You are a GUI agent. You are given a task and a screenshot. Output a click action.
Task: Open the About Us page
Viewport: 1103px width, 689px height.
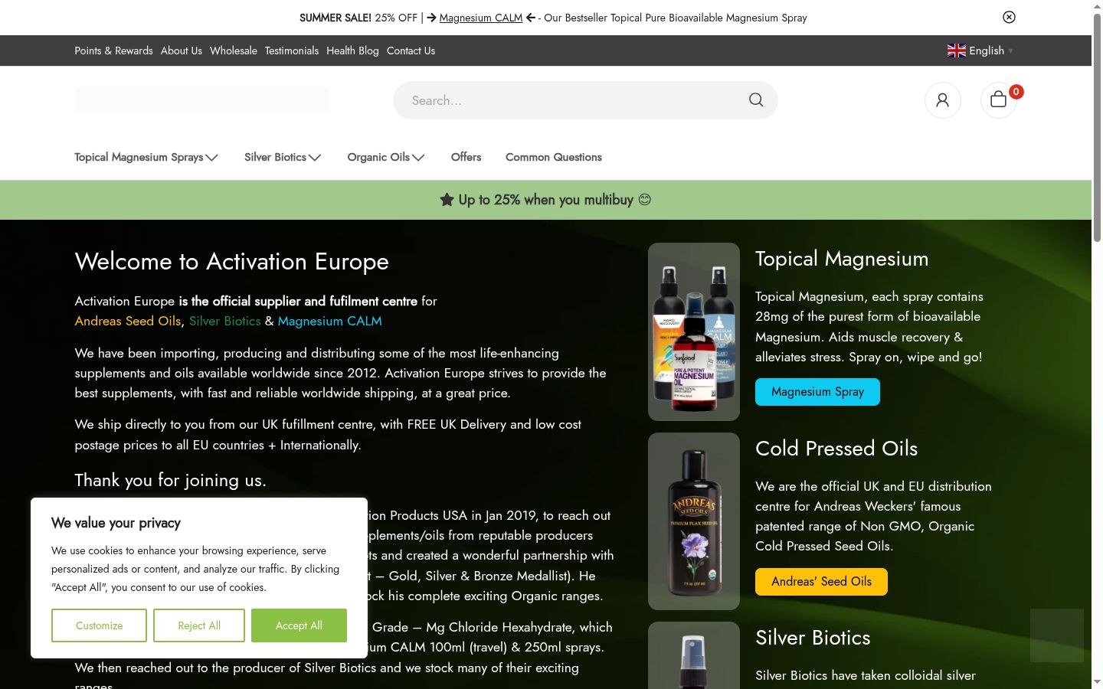coord(182,51)
